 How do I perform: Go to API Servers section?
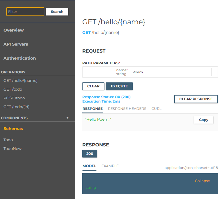(x=16, y=44)
